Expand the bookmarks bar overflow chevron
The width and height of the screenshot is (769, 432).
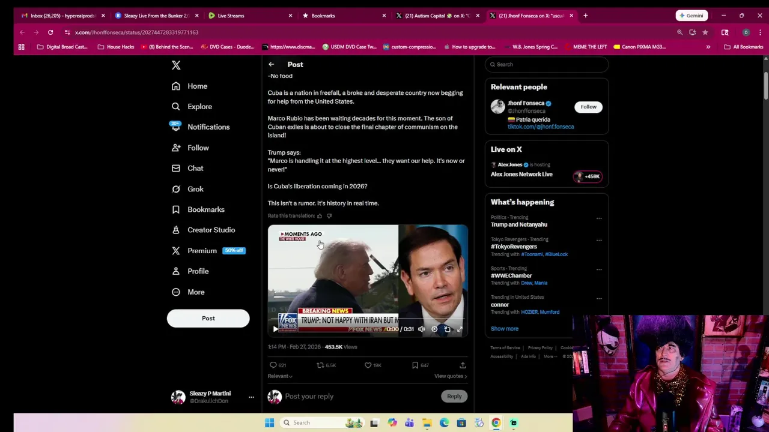(708, 47)
